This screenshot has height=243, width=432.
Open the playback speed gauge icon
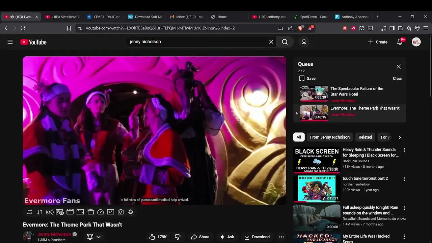[x=100, y=212]
